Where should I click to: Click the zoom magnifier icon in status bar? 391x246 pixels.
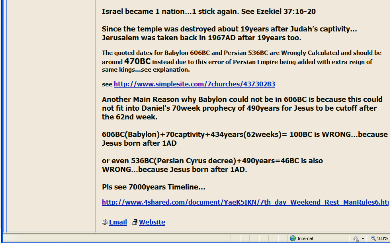(373, 238)
